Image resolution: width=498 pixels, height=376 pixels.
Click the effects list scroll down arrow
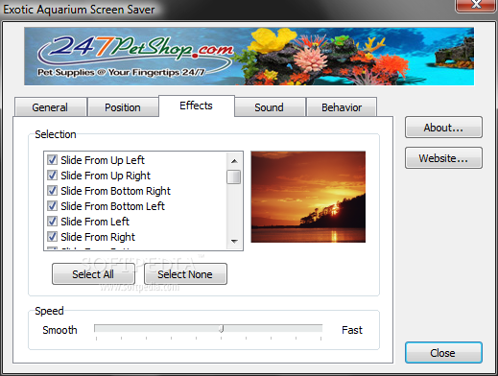click(234, 242)
